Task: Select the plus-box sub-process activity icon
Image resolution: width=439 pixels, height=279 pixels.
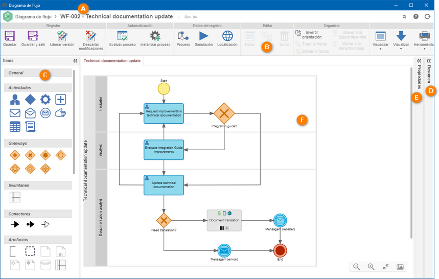Action: [60, 99]
